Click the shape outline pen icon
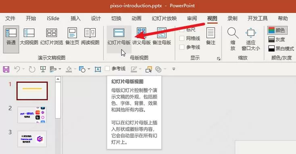 [x=134, y=69]
